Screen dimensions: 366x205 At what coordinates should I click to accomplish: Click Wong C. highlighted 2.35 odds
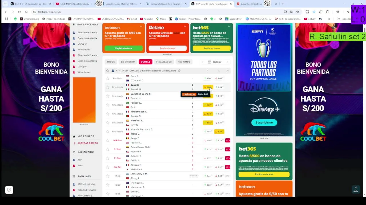pyautogui.click(x=219, y=132)
